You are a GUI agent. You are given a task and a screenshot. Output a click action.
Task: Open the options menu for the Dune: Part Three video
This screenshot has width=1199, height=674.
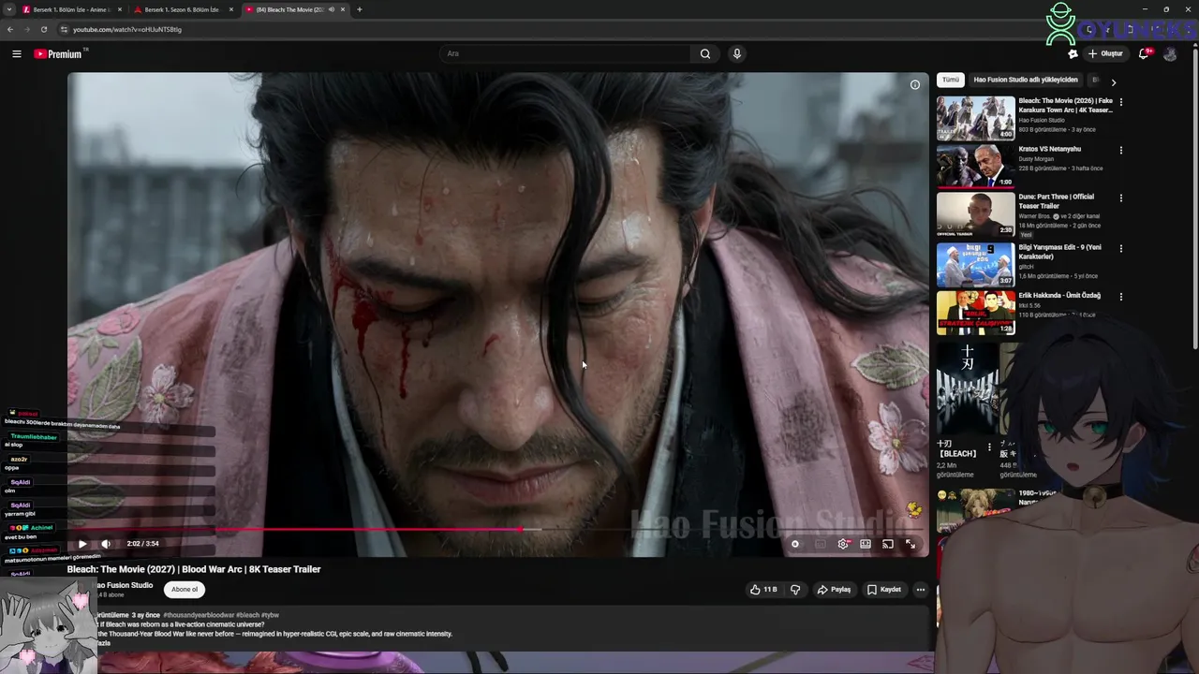point(1120,198)
